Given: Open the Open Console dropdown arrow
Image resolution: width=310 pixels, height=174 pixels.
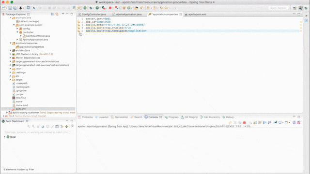Looking at the screenshot, I should click(x=289, y=122).
